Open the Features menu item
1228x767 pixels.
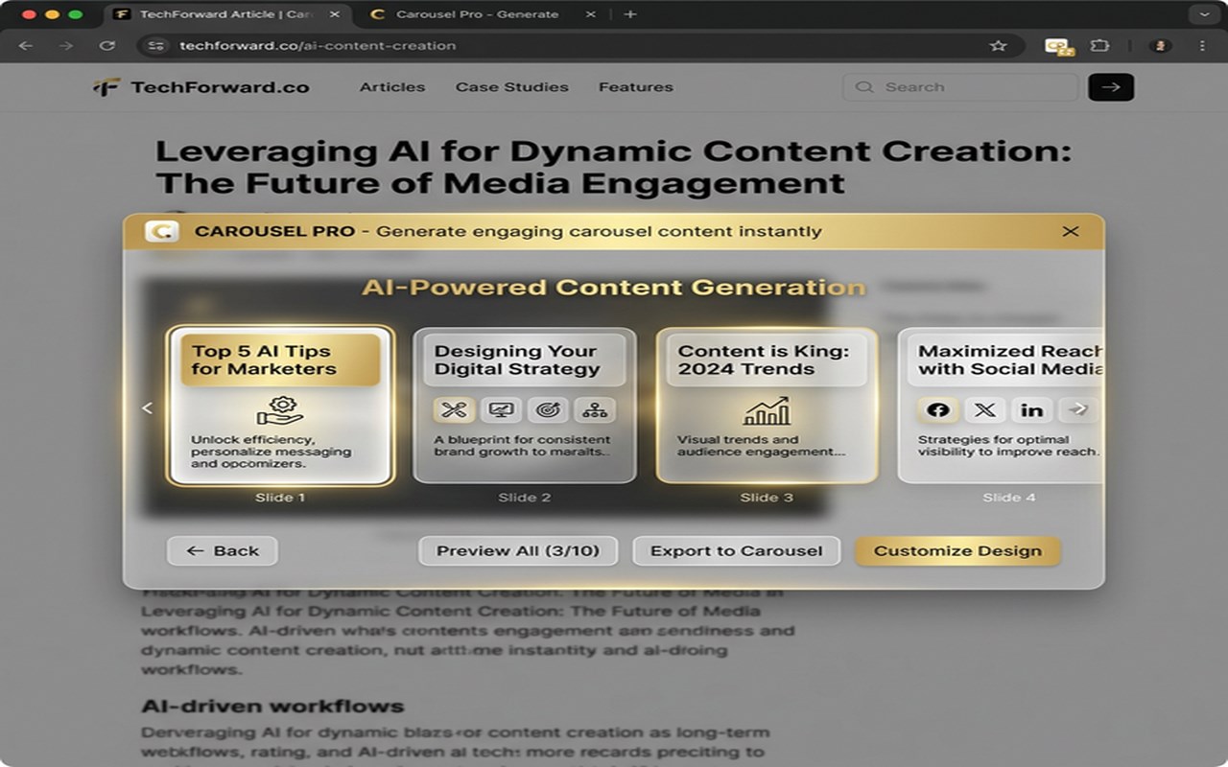(636, 87)
